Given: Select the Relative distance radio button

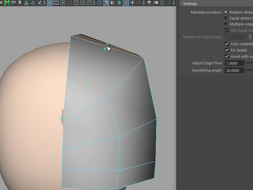Looking at the screenshot, I should coord(226,12).
